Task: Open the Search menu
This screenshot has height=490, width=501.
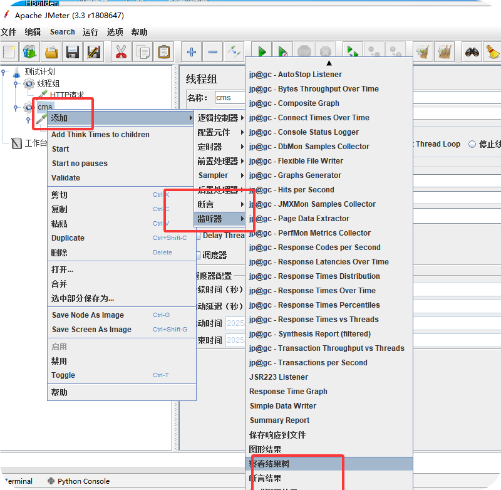Action: [62, 32]
